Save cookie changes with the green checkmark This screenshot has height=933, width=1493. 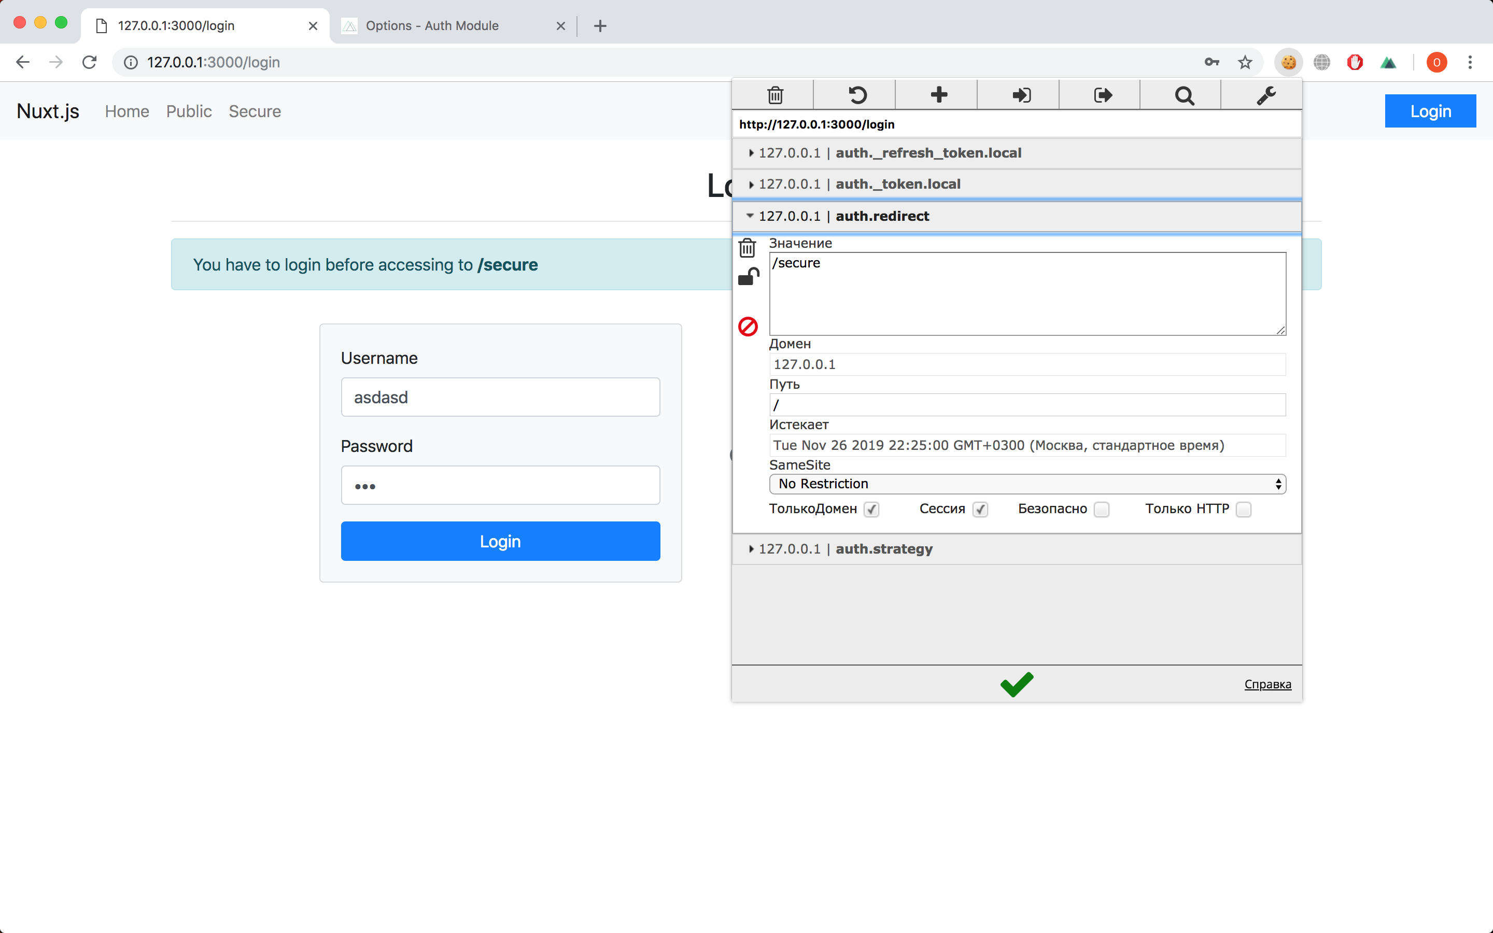click(x=1016, y=684)
